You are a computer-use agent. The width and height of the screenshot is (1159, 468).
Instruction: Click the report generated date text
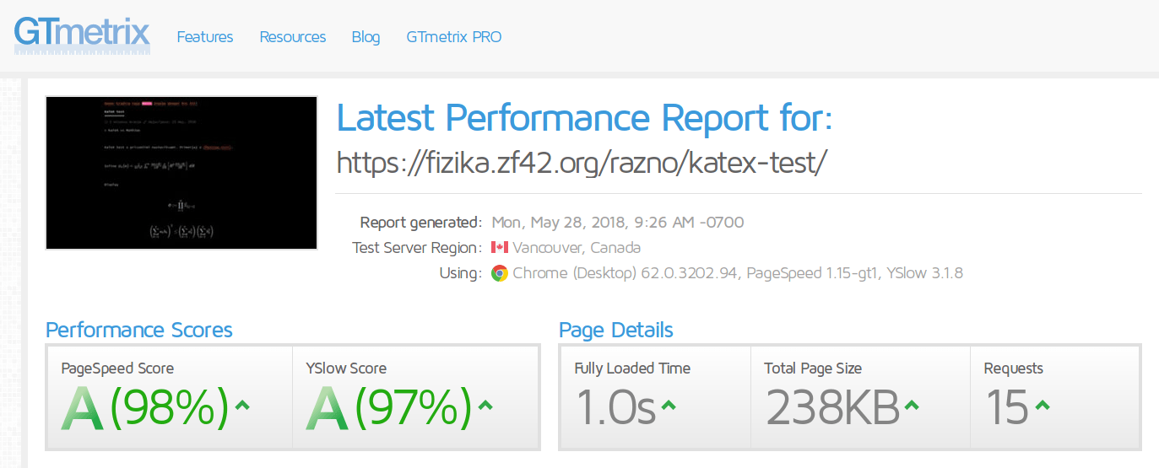pyautogui.click(x=618, y=223)
